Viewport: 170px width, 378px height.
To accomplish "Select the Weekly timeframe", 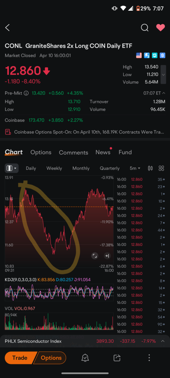I will click(x=54, y=168).
